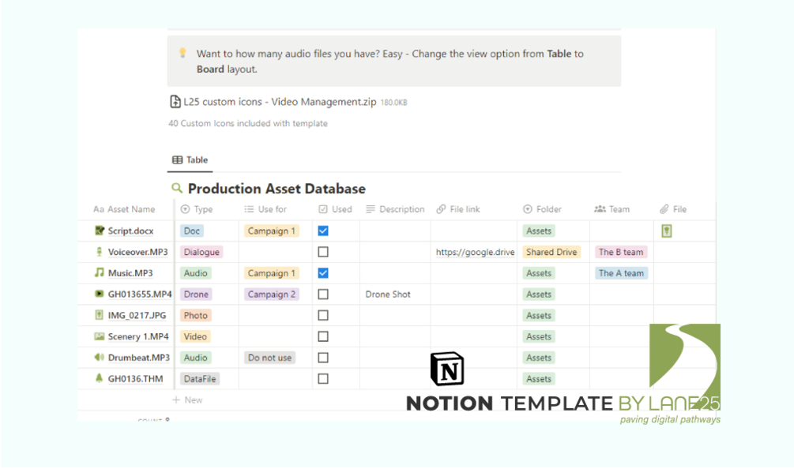This screenshot has height=469, width=794.
Task: Open the file thumbnail in Script.docx row
Action: click(666, 231)
